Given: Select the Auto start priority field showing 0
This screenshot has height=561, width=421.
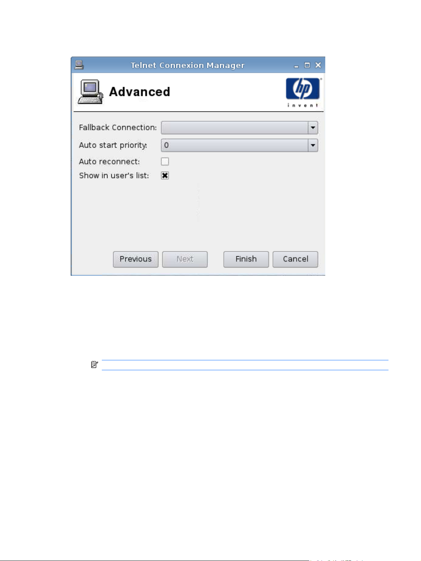Looking at the screenshot, I should (x=239, y=145).
